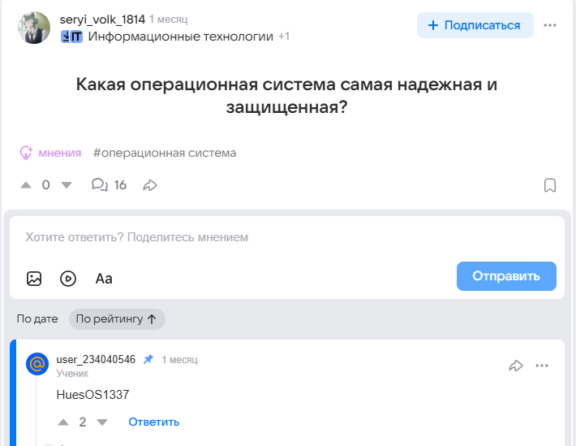Share the question via the arrow icon

click(150, 185)
